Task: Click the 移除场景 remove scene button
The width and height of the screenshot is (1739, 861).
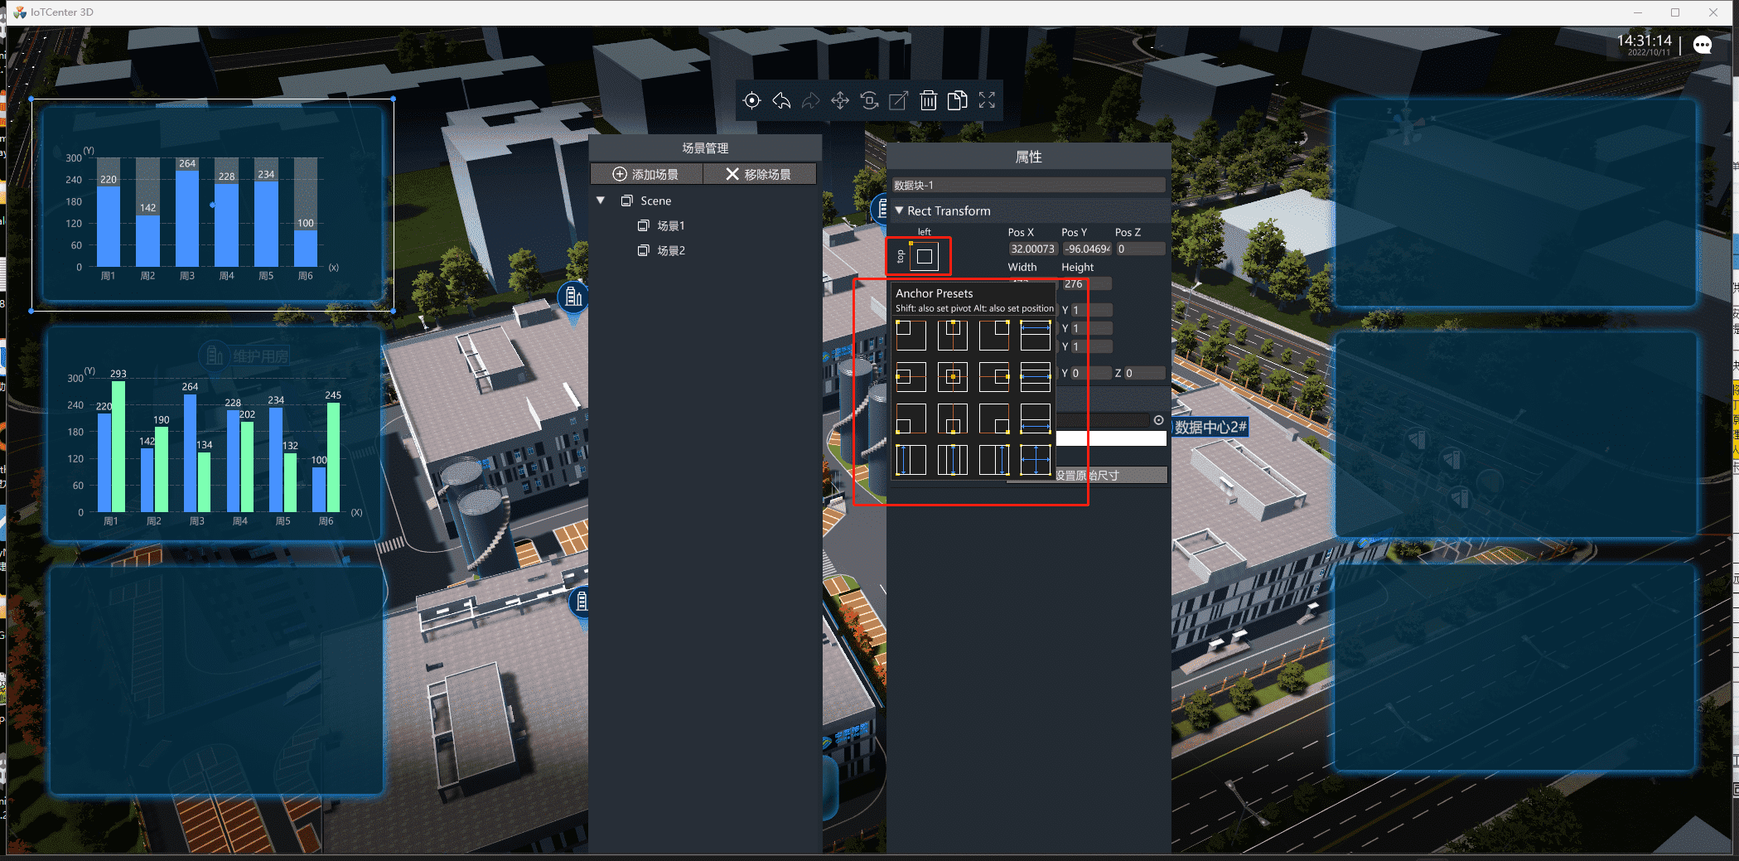Action: [760, 174]
